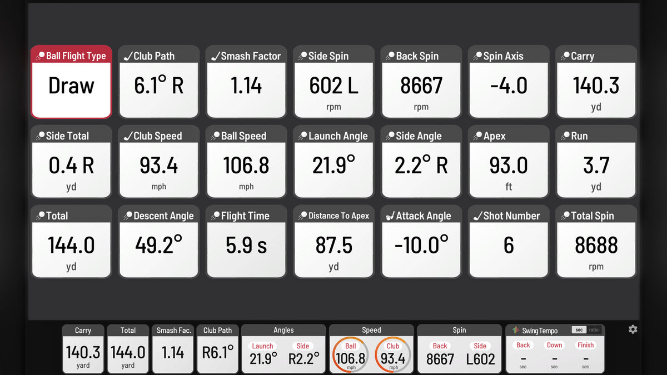Click the ball icon beside Launch Angle header
667x375 pixels.
(303, 136)
